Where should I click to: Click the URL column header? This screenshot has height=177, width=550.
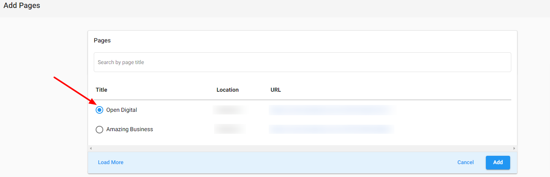click(x=276, y=90)
